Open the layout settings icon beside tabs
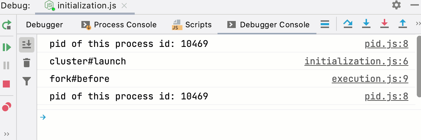The image size is (421, 140). click(x=325, y=24)
